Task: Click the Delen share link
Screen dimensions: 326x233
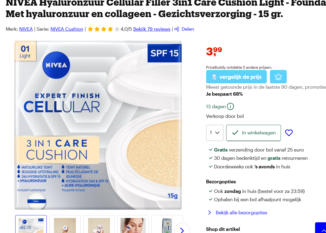Action: pos(188,29)
